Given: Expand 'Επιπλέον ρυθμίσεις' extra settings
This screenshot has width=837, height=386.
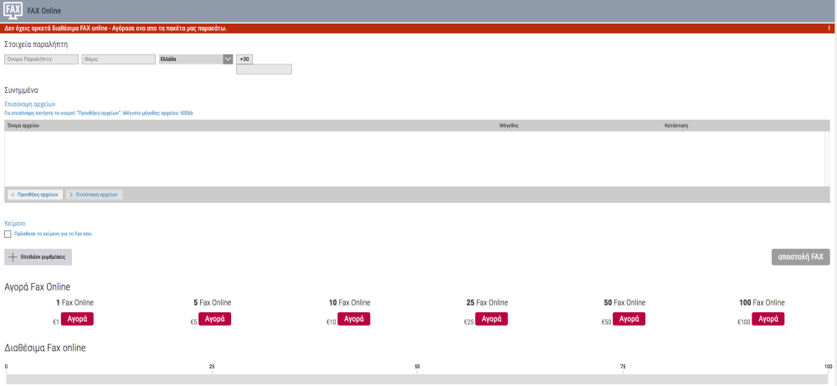Looking at the screenshot, I should tap(38, 257).
